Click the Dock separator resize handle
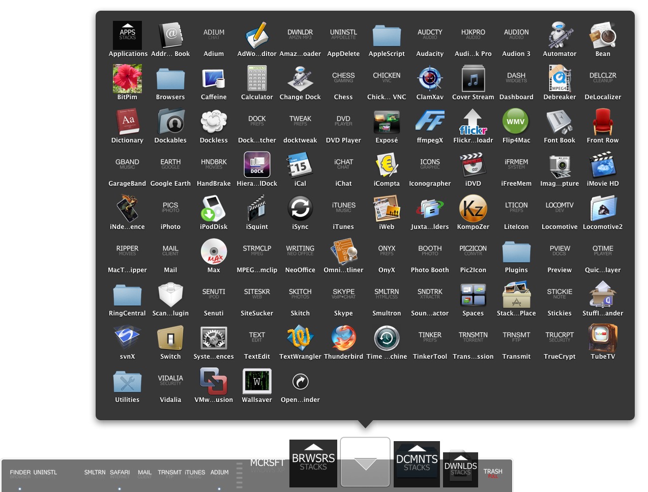Viewport: 648px width, 492px height. coord(240,475)
